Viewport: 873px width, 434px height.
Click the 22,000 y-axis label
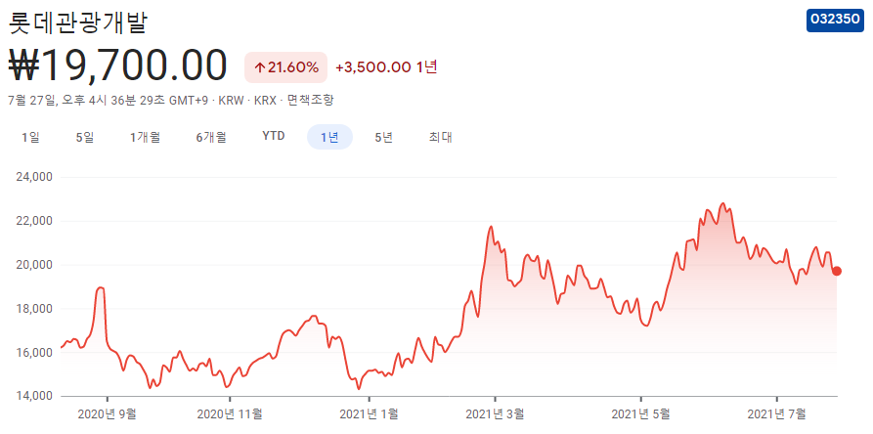coord(35,222)
